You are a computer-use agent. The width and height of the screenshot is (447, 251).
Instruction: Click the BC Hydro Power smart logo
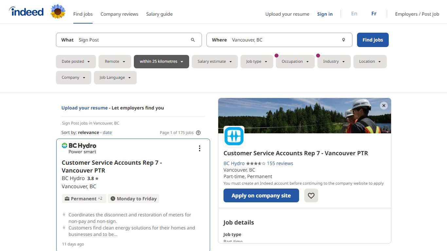79,148
